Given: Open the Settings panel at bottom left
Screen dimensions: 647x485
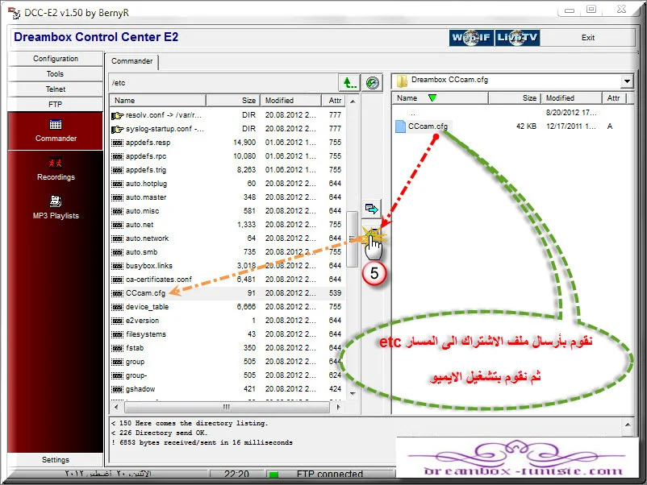Looking at the screenshot, I should click(56, 460).
